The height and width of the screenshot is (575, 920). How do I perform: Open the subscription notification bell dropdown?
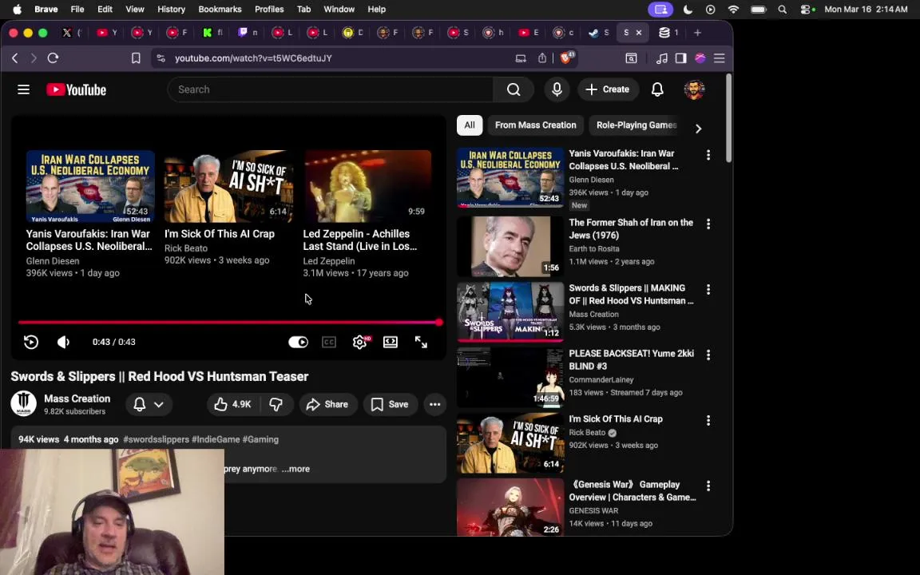(x=149, y=404)
